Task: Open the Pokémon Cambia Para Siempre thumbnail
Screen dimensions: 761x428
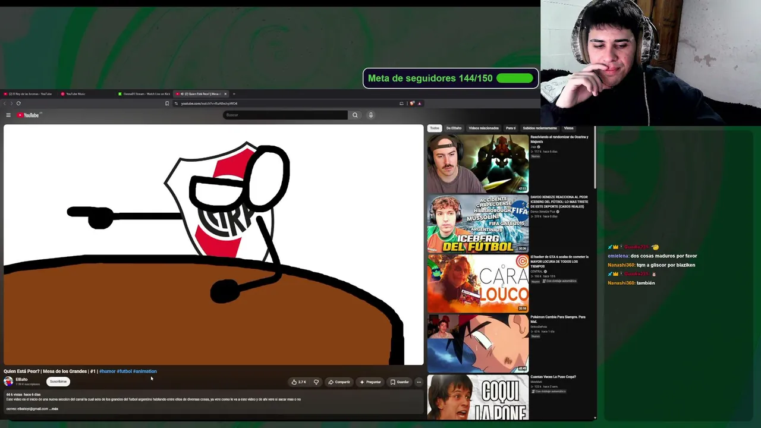Action: [478, 344]
